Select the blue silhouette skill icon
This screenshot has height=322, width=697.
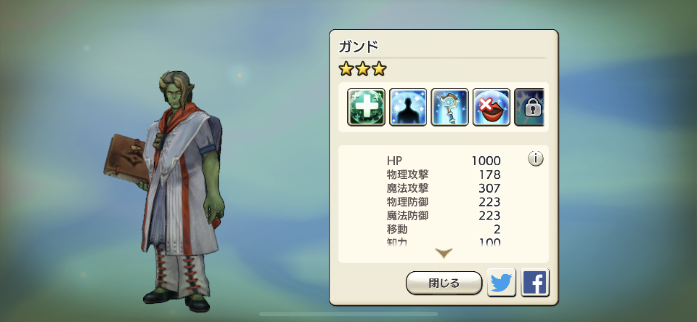tap(408, 107)
